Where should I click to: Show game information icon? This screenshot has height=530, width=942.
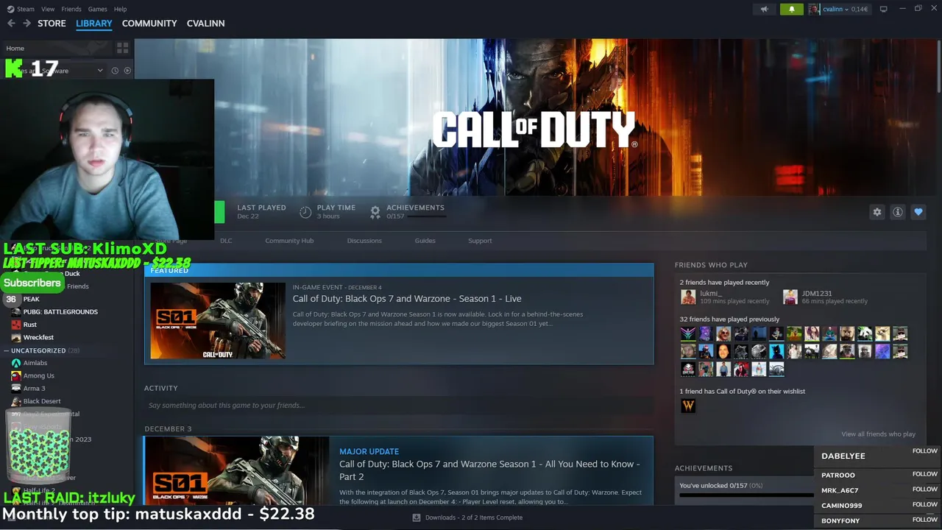(x=898, y=212)
